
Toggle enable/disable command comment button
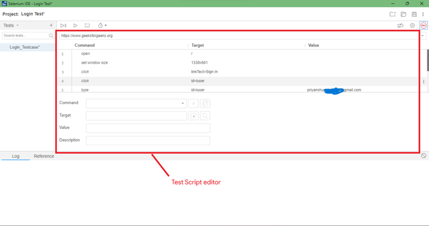click(193, 104)
